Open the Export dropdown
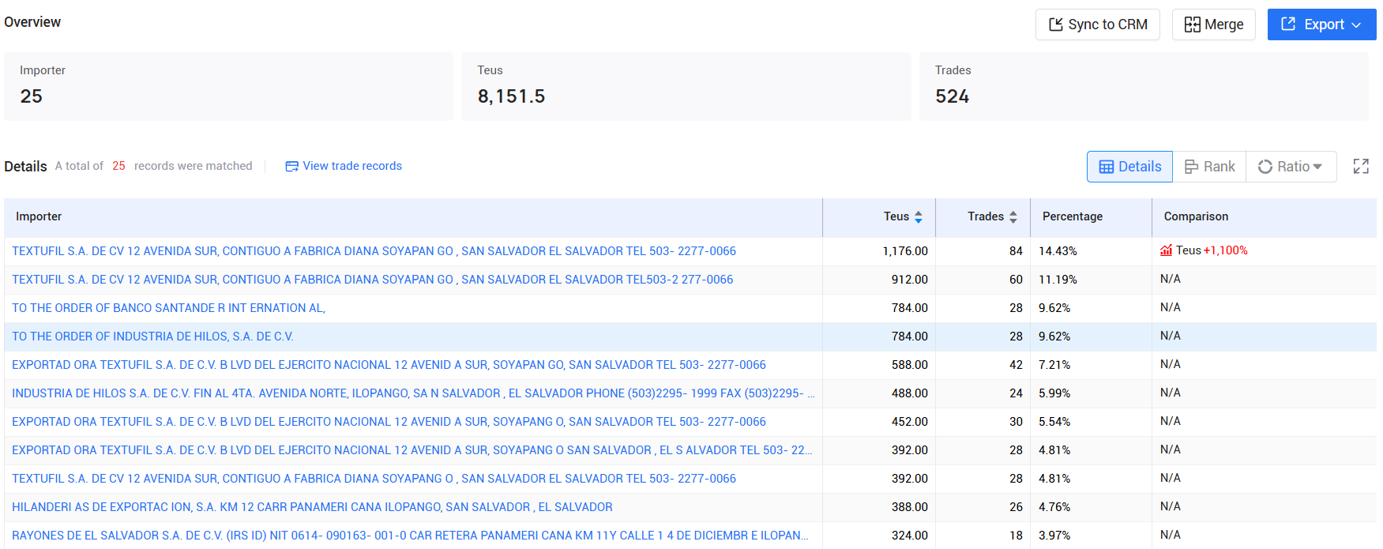The height and width of the screenshot is (549, 1383). (1321, 24)
